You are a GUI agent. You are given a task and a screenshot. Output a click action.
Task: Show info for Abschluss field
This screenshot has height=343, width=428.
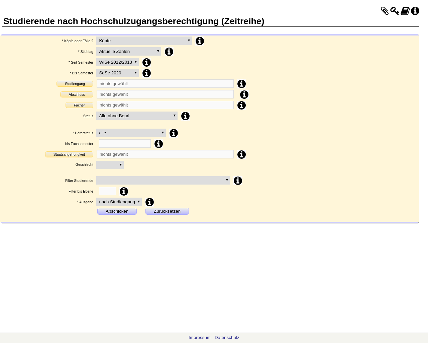point(244,94)
